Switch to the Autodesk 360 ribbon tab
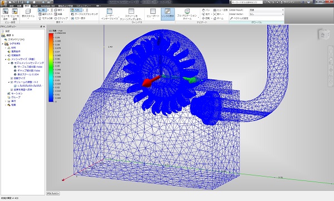 pyautogui.click(x=48, y=6)
